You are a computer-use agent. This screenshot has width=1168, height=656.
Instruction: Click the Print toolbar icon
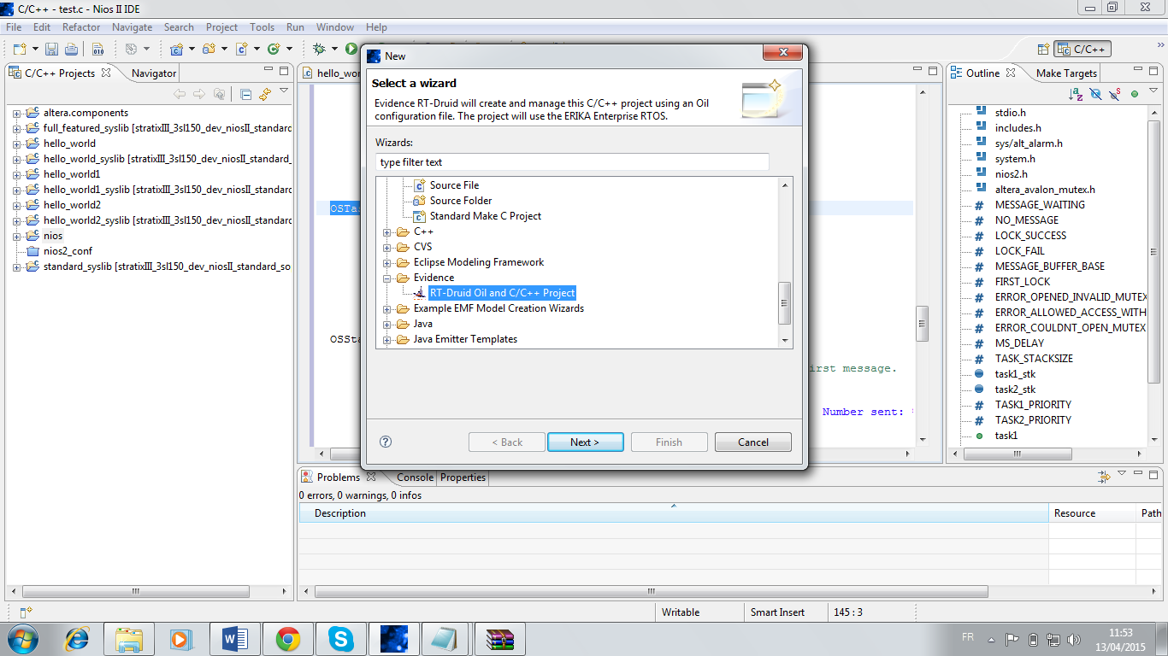(x=71, y=49)
